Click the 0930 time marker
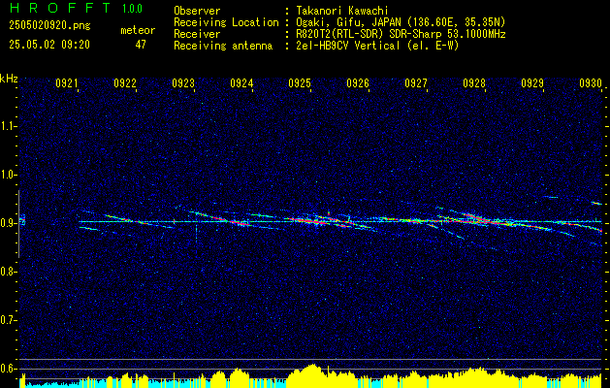 pos(591,82)
